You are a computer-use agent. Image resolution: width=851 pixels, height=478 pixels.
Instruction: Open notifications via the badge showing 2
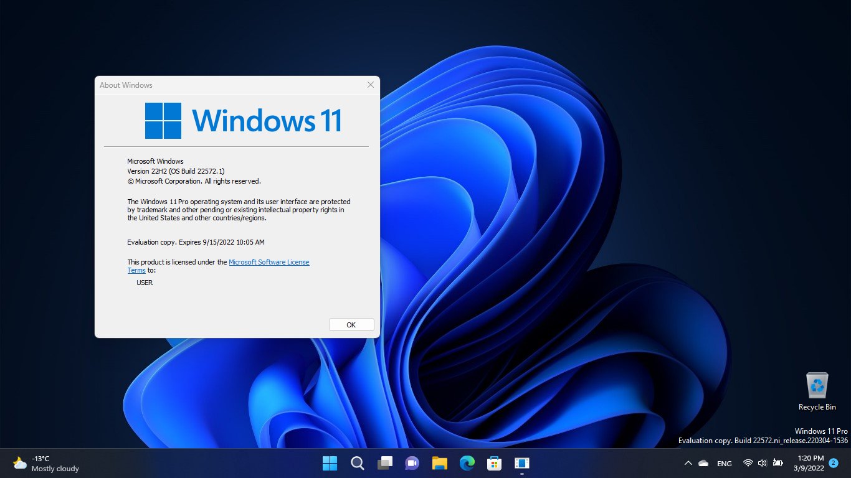834,463
